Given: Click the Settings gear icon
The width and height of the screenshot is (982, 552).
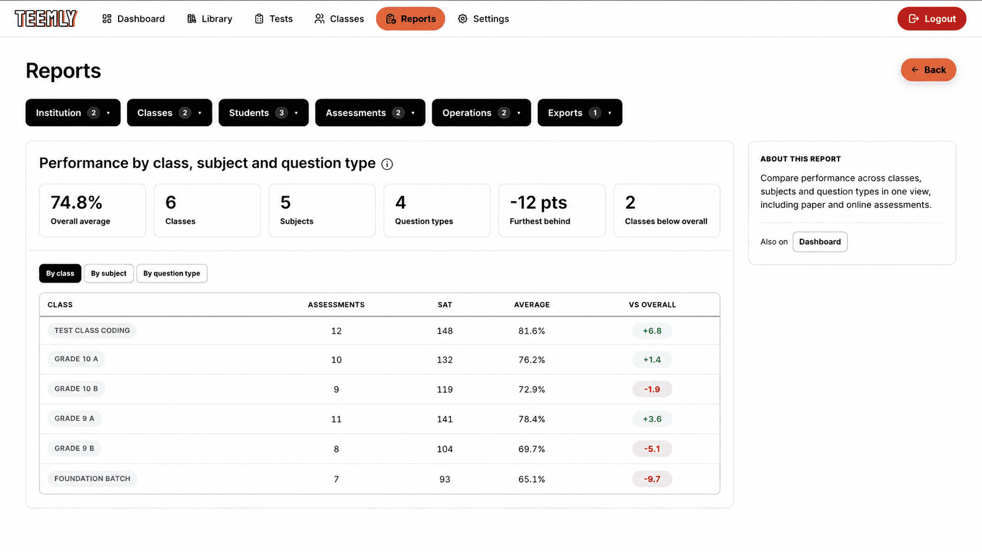Looking at the screenshot, I should [463, 19].
